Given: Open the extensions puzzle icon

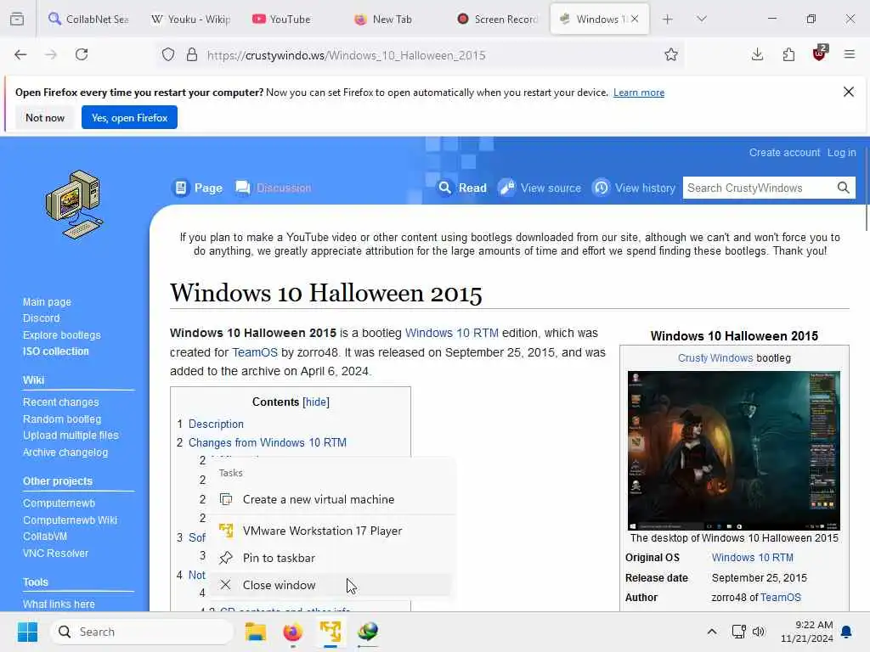Looking at the screenshot, I should click(x=788, y=54).
